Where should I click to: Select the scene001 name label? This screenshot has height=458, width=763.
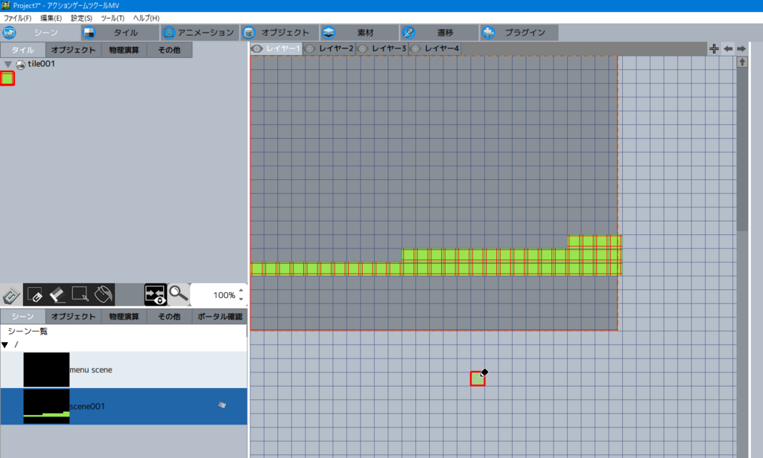click(87, 406)
